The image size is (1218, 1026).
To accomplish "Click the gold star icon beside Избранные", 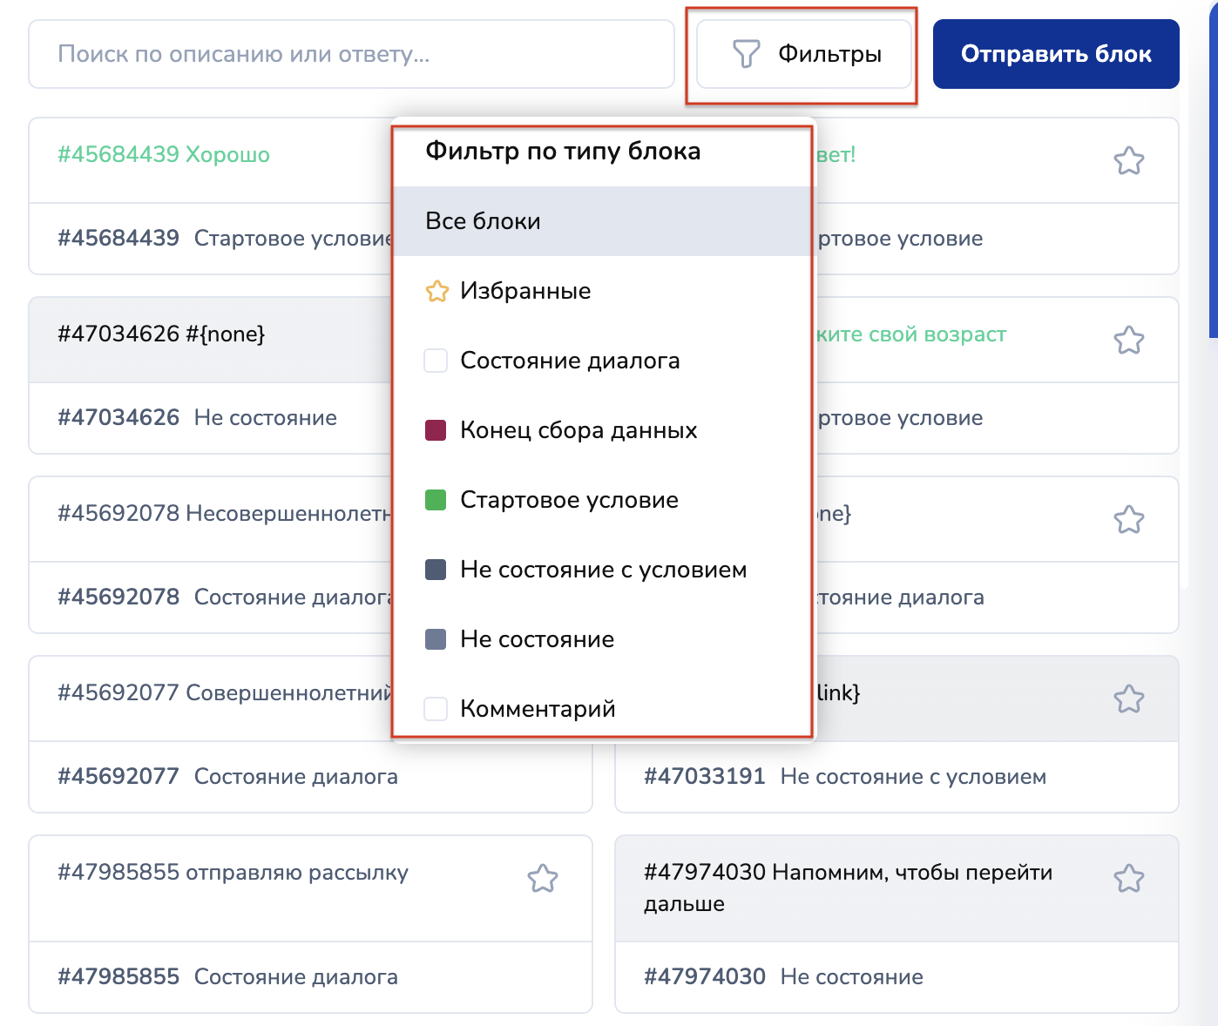I will click(436, 291).
